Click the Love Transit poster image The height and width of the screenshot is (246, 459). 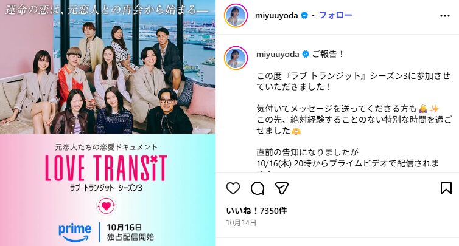coord(108,123)
